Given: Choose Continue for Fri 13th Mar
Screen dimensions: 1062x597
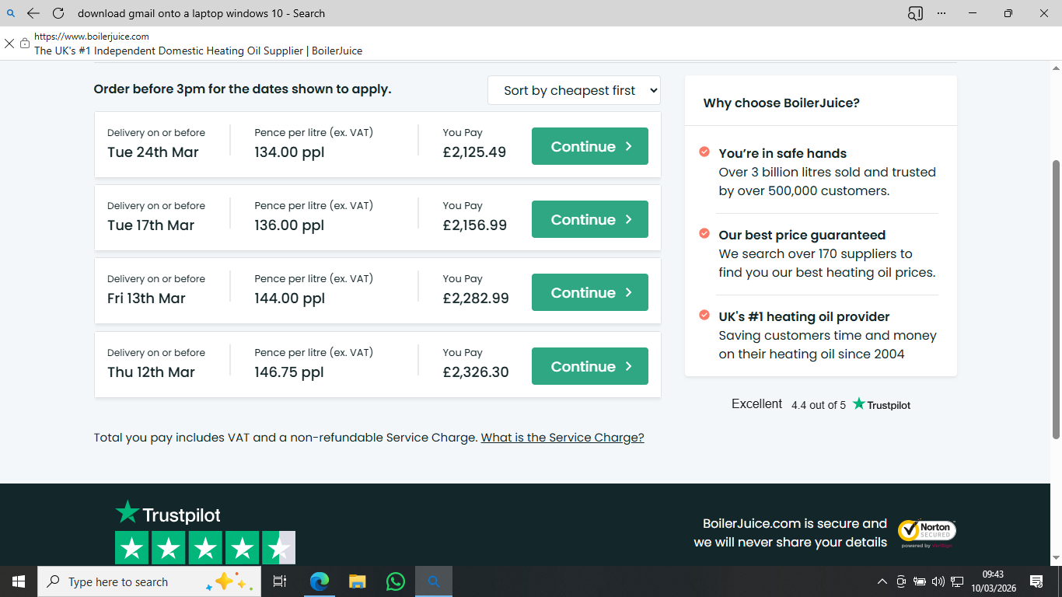Looking at the screenshot, I should tap(589, 292).
